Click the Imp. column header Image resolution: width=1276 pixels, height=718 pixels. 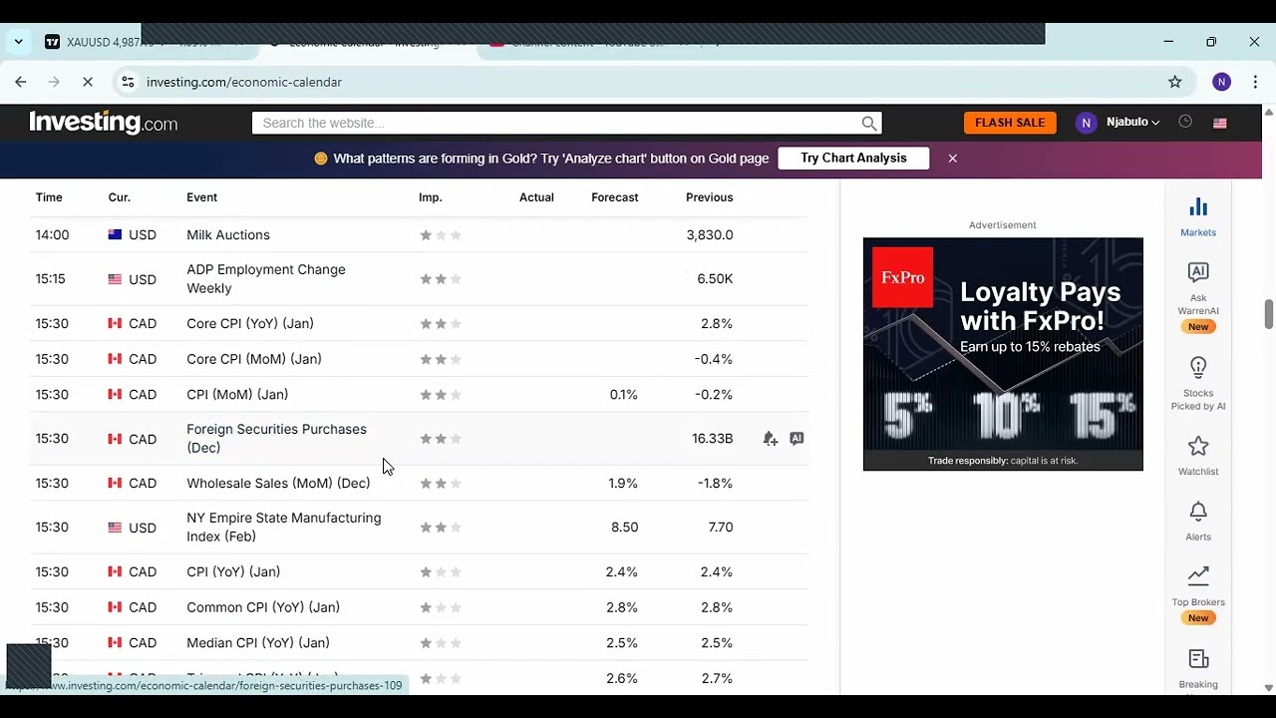point(430,197)
